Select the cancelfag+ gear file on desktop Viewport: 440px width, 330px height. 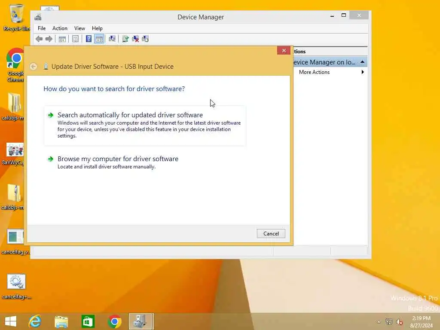click(x=16, y=287)
